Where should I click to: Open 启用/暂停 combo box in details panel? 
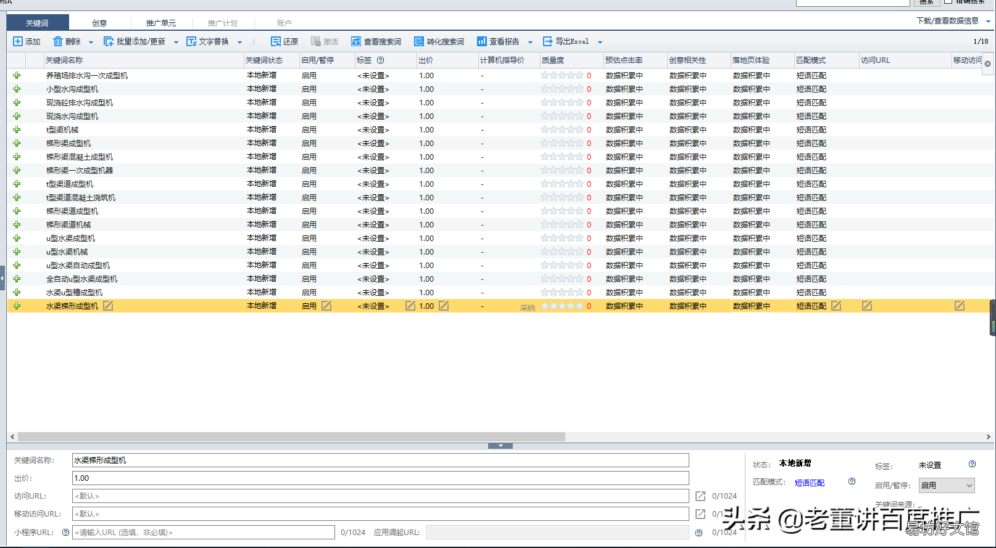(947, 486)
